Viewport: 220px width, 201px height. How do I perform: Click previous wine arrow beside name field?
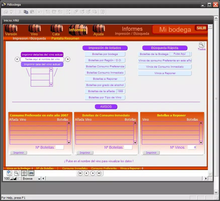17,59
